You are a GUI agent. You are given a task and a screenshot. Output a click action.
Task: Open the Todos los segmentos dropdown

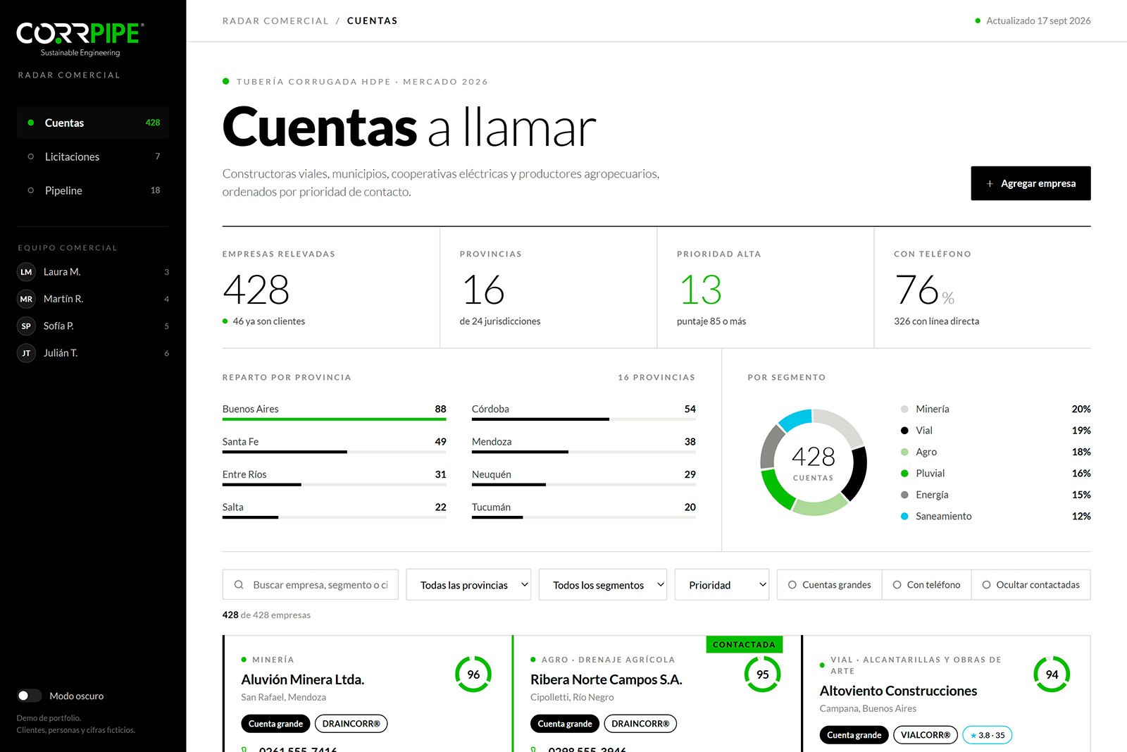(x=603, y=585)
